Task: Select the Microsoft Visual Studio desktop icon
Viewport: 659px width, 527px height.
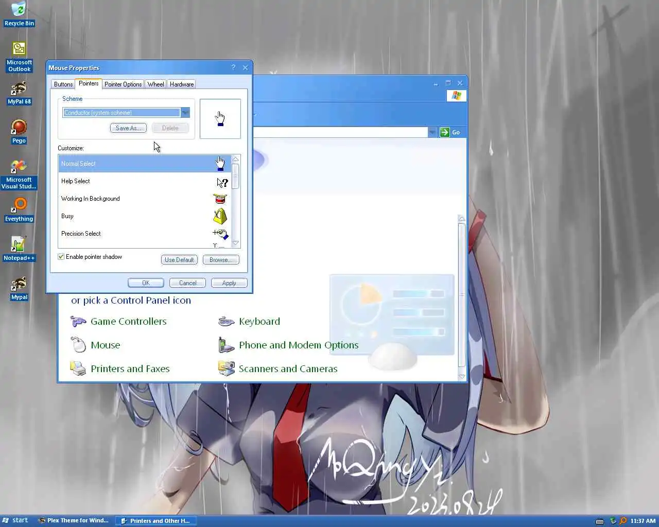Action: tap(19, 174)
